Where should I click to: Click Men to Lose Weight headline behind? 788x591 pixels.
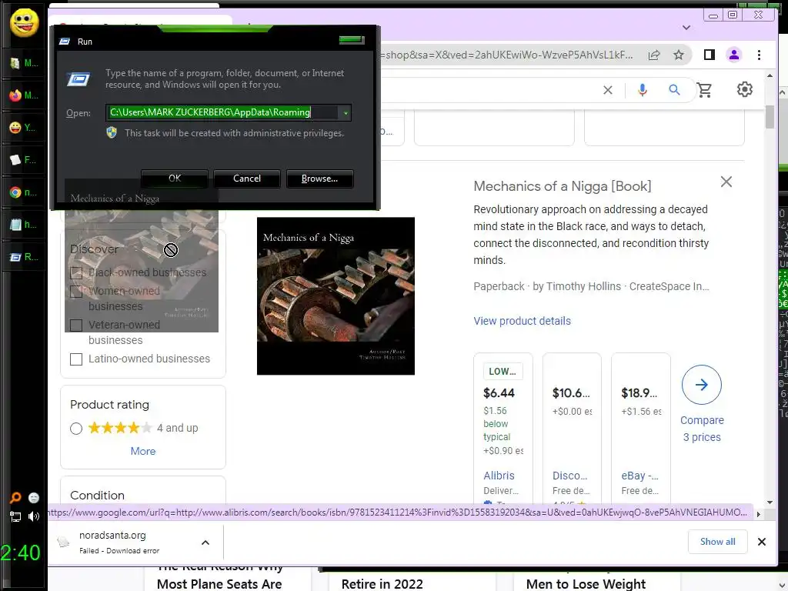point(586,584)
